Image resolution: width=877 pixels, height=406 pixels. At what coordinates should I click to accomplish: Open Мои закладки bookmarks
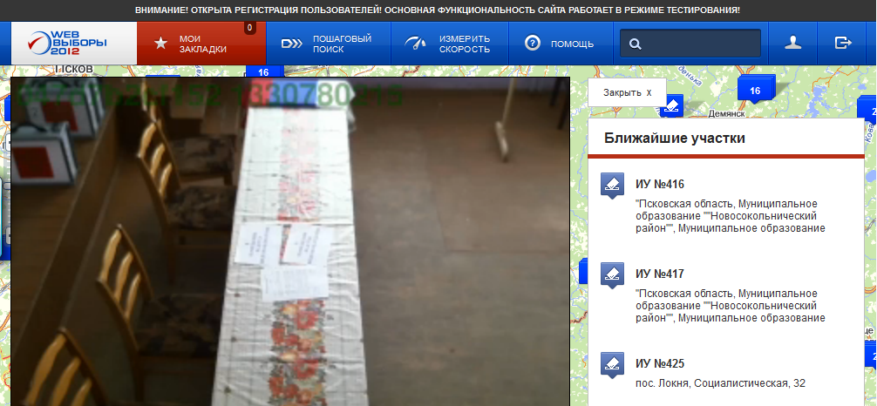point(201,44)
